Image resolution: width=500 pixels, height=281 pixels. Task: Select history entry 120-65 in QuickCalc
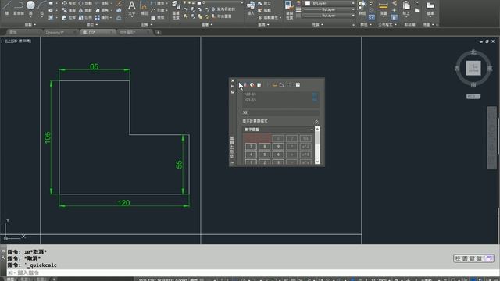250,94
